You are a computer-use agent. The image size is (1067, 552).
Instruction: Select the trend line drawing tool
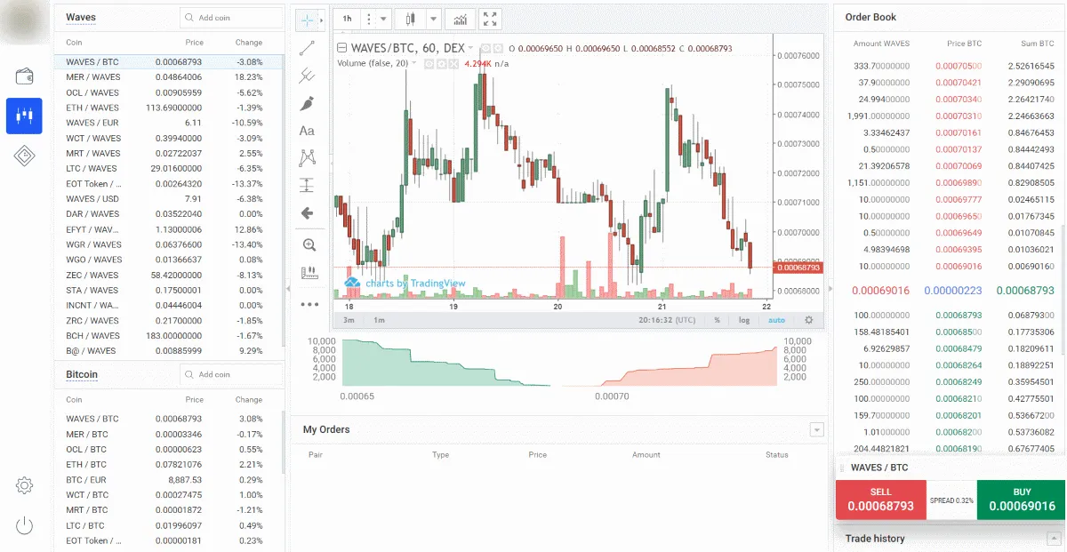click(x=308, y=48)
